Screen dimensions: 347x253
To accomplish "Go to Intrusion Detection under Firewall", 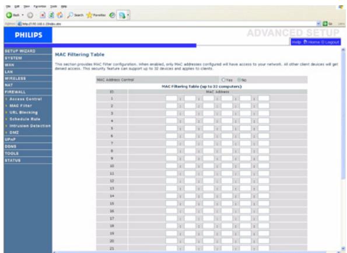I will (30, 126).
